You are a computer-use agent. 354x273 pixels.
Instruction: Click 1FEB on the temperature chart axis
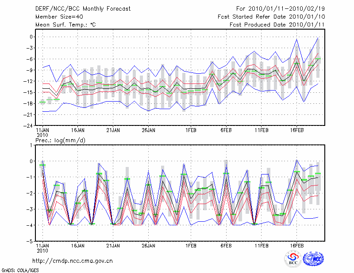click(191, 130)
